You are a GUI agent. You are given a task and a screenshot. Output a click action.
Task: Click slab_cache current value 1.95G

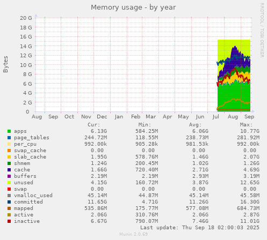(99, 157)
